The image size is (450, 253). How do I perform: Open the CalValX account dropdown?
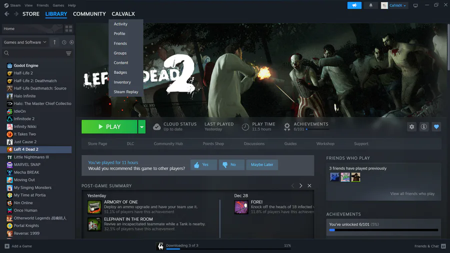(x=394, y=5)
